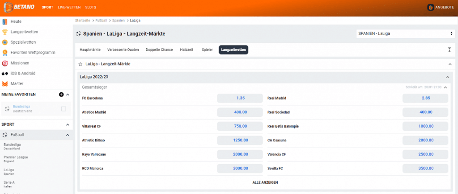Add a favorite with the plus icon

tap(61, 95)
